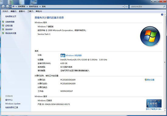The width and height of the screenshot is (167, 116).
Task: Open the 工具(T) menu
Action: [x=30, y=11]
